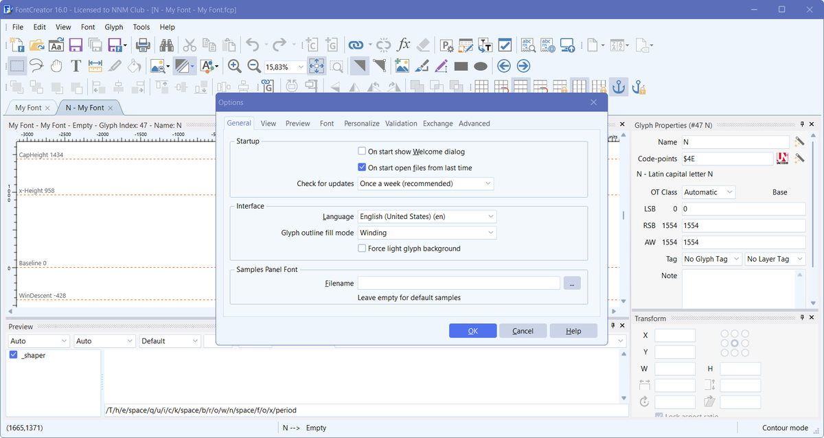Click the Insert image icon

(x=402, y=66)
